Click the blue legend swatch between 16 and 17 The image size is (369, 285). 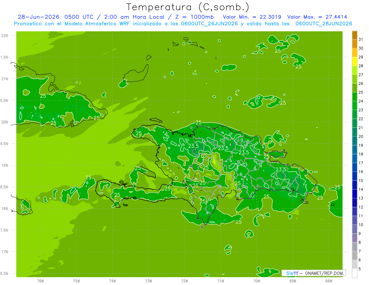click(355, 167)
